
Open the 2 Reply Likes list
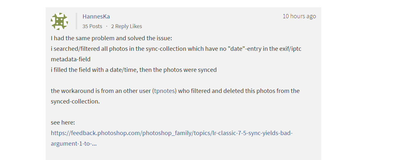(126, 26)
